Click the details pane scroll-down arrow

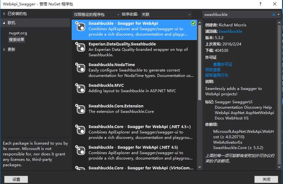point(279,167)
